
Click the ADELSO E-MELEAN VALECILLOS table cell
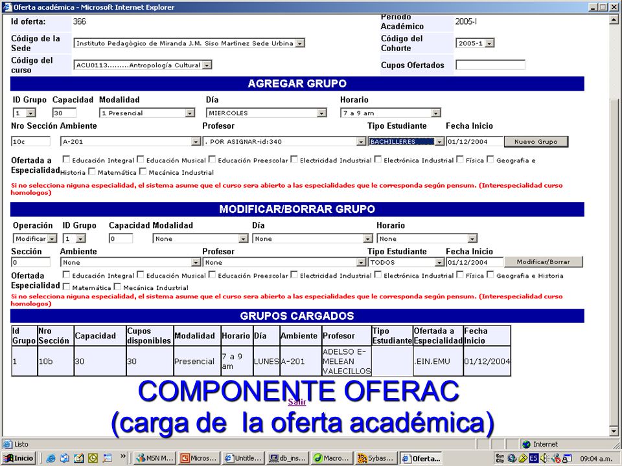pos(346,361)
